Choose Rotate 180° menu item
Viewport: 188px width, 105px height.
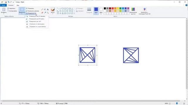click(x=37, y=22)
